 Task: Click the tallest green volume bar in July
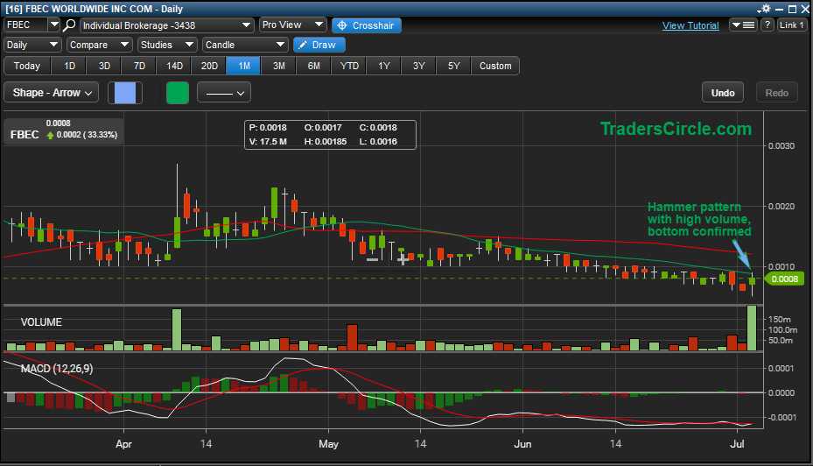(x=752, y=328)
